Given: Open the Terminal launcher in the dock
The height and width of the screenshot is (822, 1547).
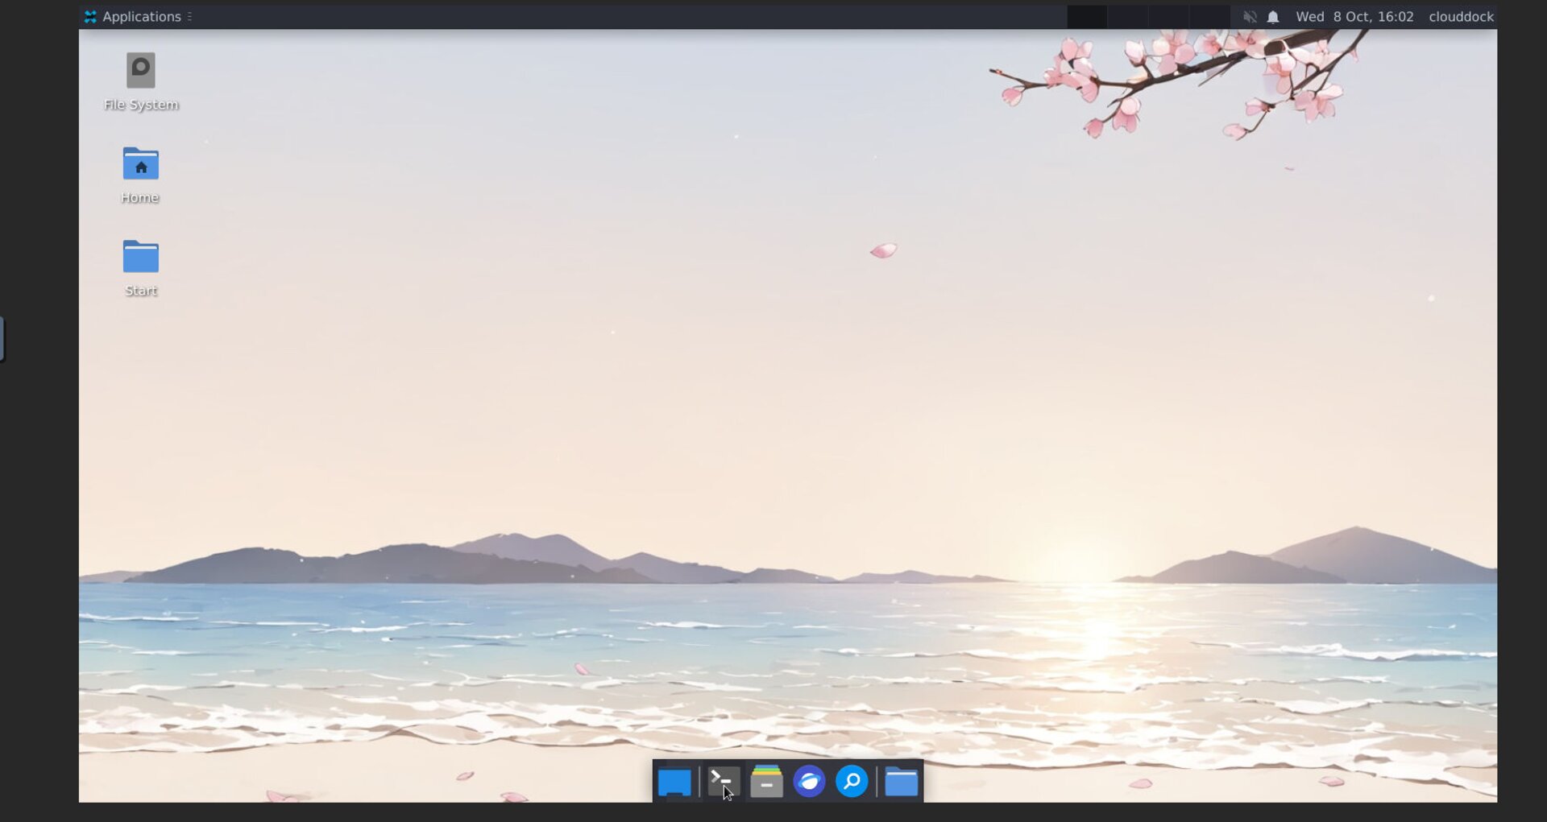Looking at the screenshot, I should (723, 782).
